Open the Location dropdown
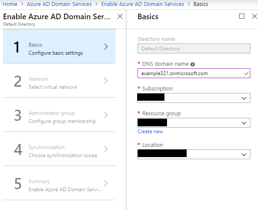Viewport: 258px width, 210px height. 194,154
